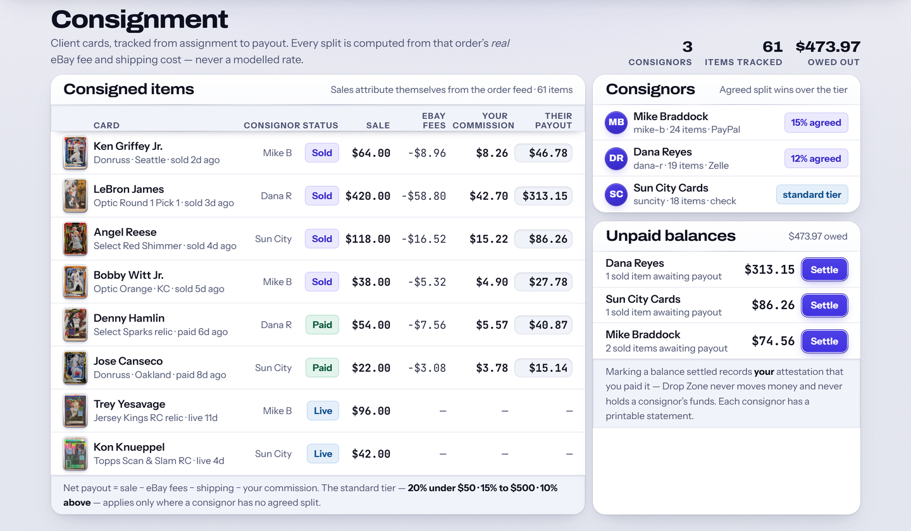
Task: Click the Sold status on LeBron James
Action: click(x=322, y=196)
